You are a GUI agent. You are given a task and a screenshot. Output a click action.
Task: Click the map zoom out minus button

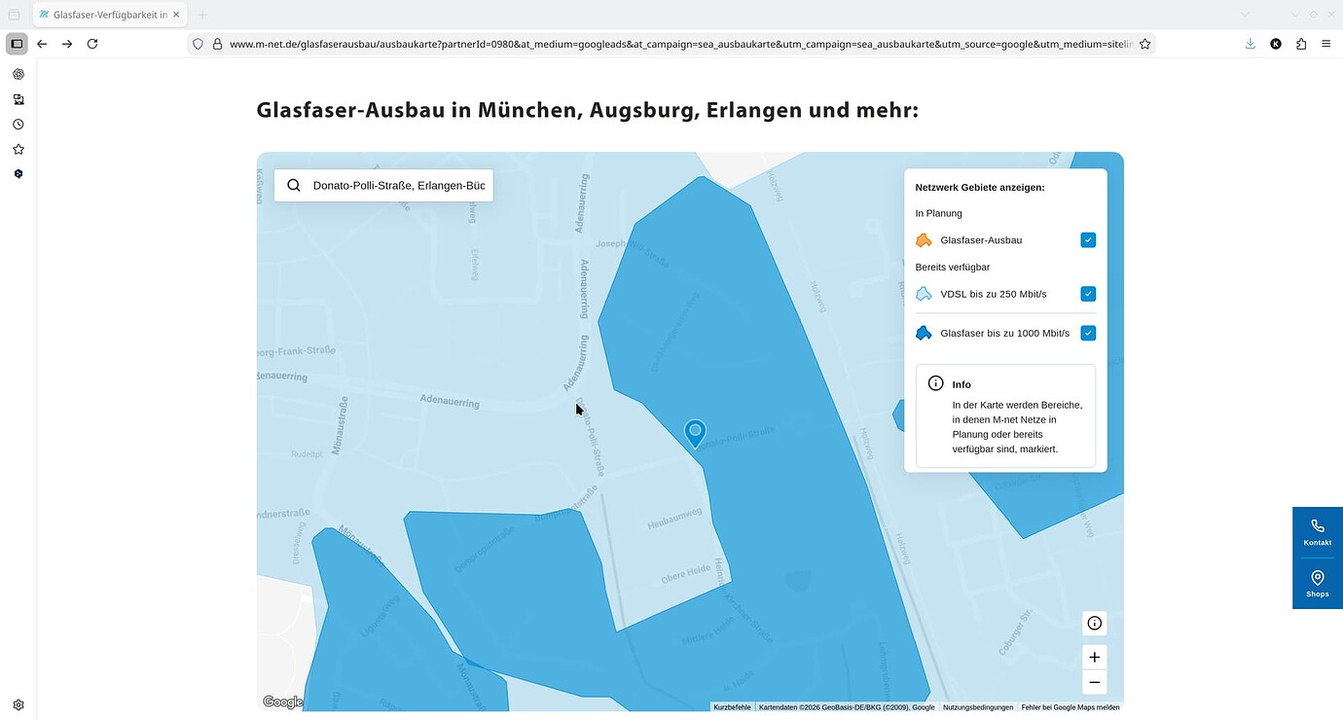1094,682
